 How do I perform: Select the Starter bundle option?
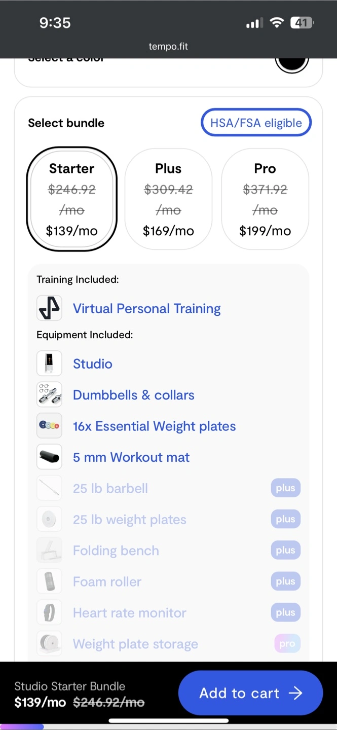[x=72, y=199]
